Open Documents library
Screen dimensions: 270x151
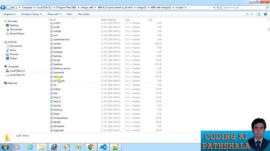(x=16, y=46)
